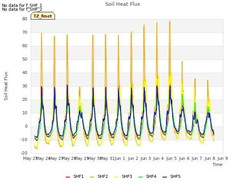
Task: Click the 'Jun 8' date tick label
Action: point(210,158)
